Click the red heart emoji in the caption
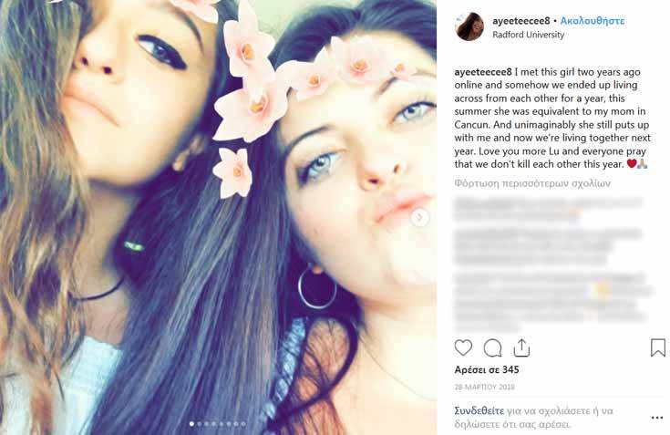Screen dimensions: 670x435 click(632, 163)
